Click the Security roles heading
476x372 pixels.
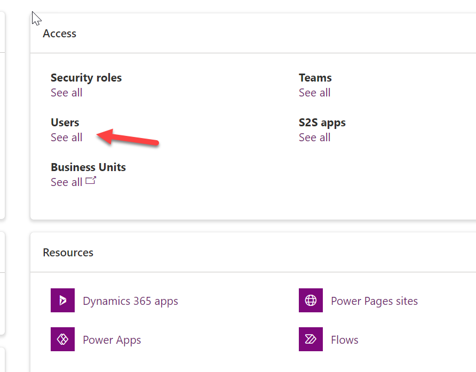86,77
